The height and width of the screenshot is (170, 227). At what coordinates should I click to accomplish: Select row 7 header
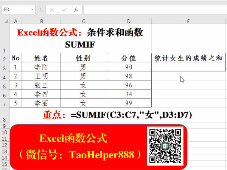coord(5,103)
